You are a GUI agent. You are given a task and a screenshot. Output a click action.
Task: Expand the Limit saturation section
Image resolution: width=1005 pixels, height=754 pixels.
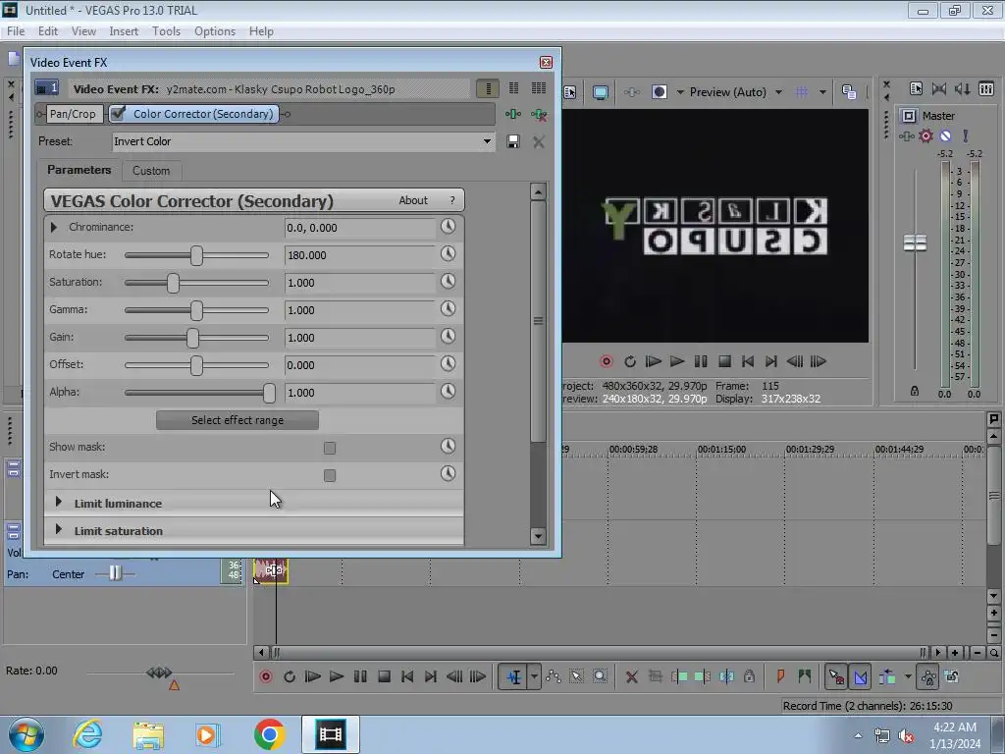point(58,529)
